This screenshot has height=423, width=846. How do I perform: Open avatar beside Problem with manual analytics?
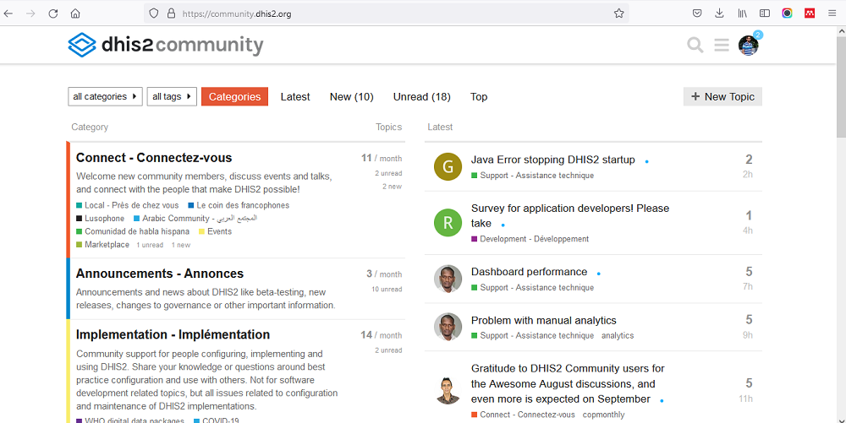tap(448, 327)
